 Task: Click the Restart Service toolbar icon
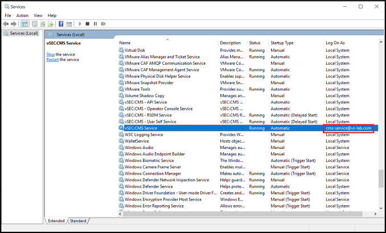pyautogui.click(x=104, y=24)
